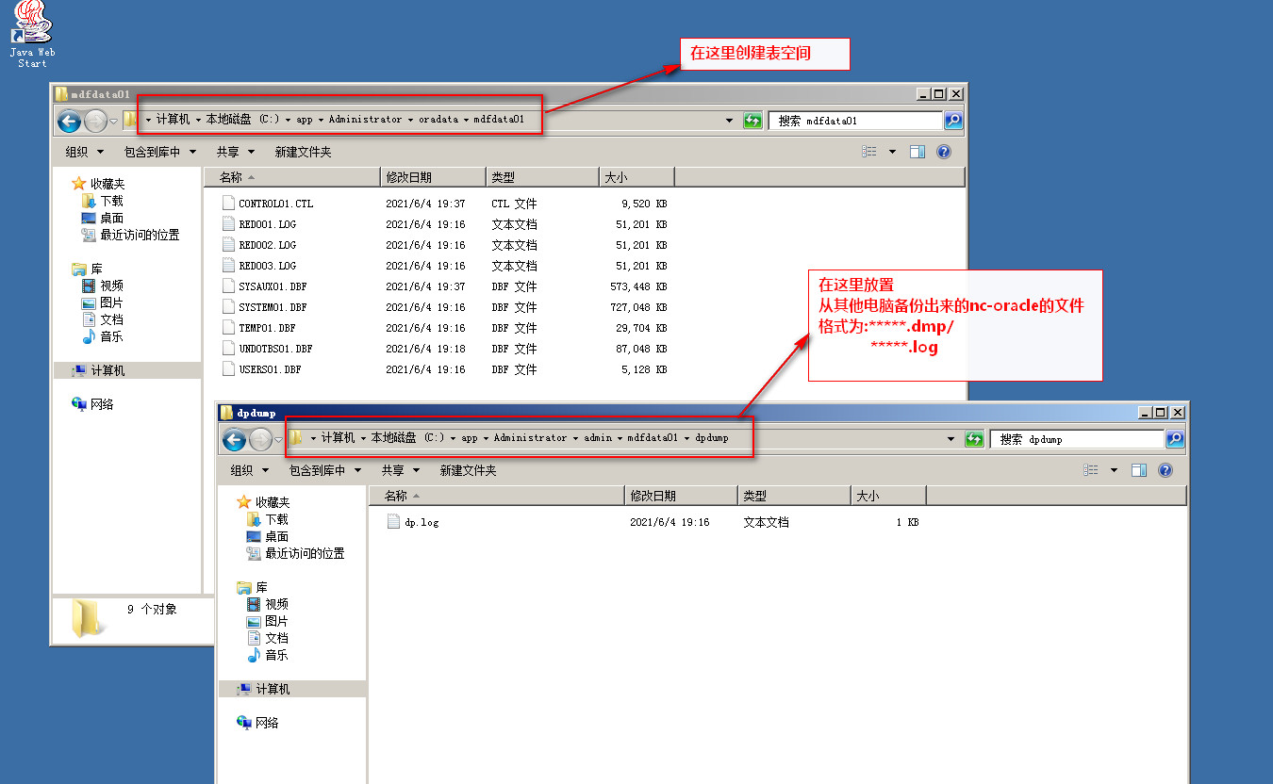Refresh the mdfdata01 folder address bar
1273x784 pixels.
tap(752, 121)
